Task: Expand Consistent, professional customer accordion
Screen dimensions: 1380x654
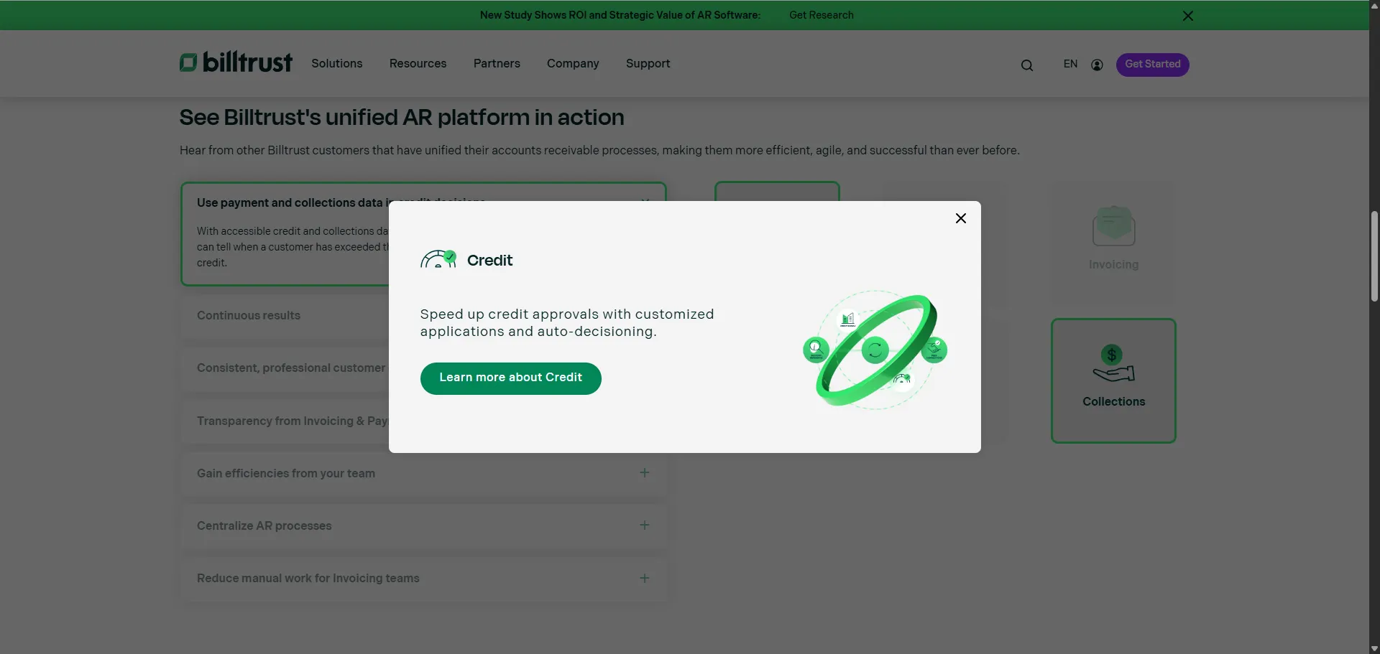Action: (x=285, y=368)
